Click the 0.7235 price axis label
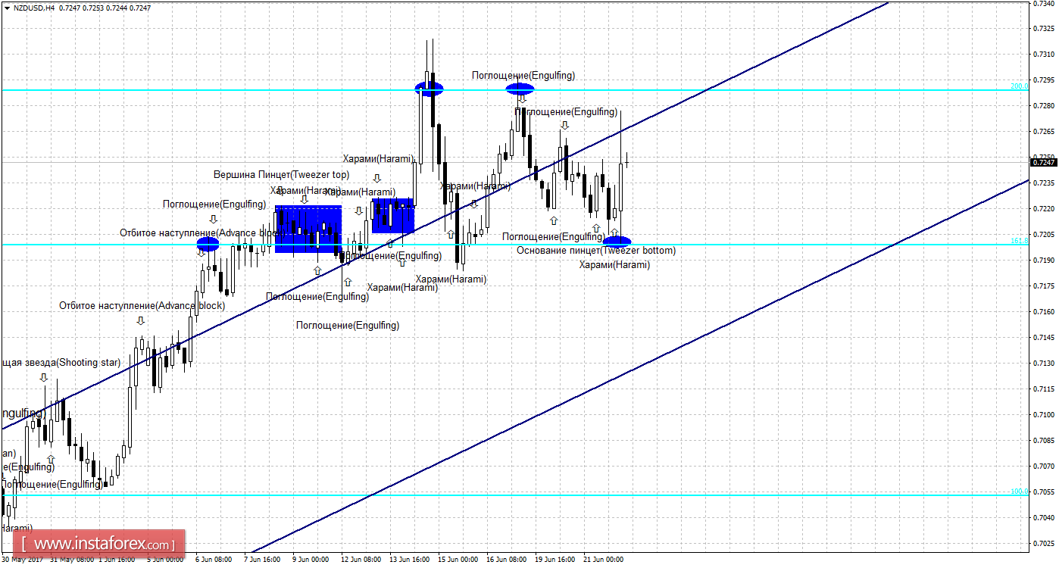 point(1043,183)
